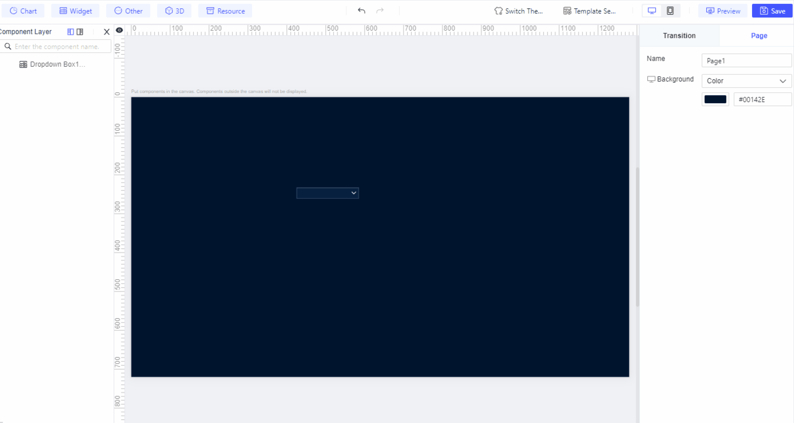The width and height of the screenshot is (794, 423).
Task: Save the dashboard
Action: pos(772,11)
